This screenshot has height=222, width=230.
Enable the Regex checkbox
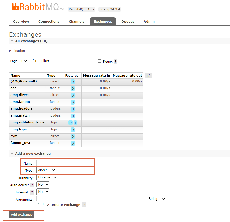coord(100,61)
